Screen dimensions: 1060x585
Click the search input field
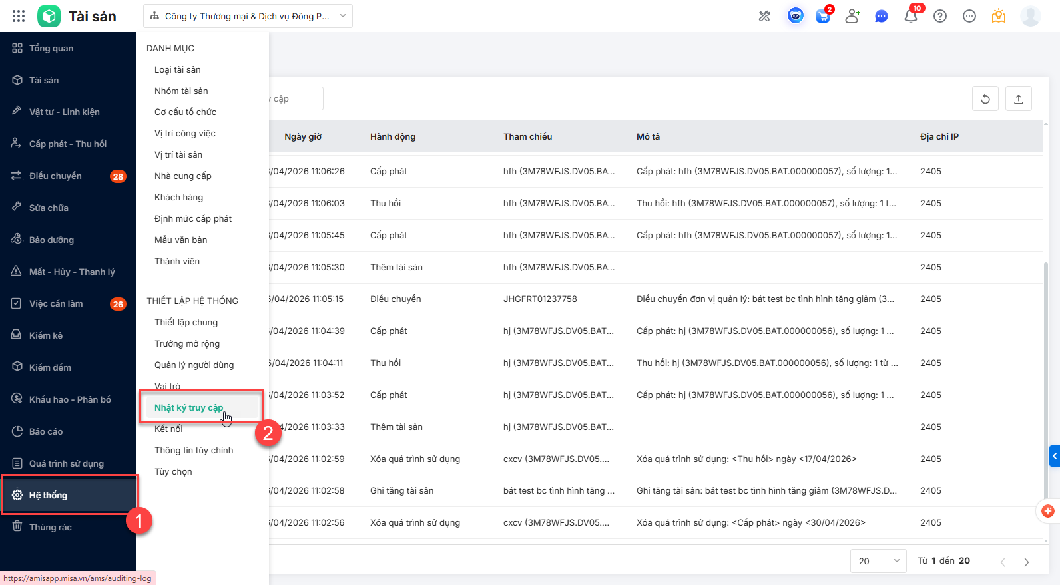point(296,99)
